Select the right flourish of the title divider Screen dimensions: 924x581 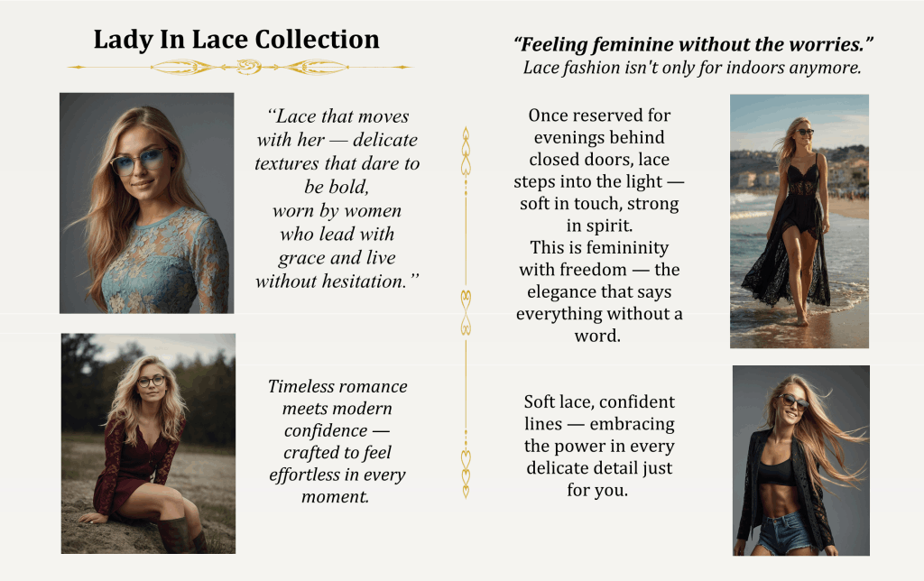(x=316, y=67)
